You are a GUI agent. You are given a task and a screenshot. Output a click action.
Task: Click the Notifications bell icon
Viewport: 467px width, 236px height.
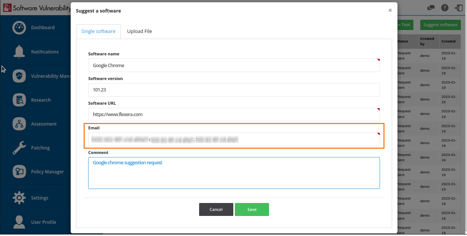[19, 52]
